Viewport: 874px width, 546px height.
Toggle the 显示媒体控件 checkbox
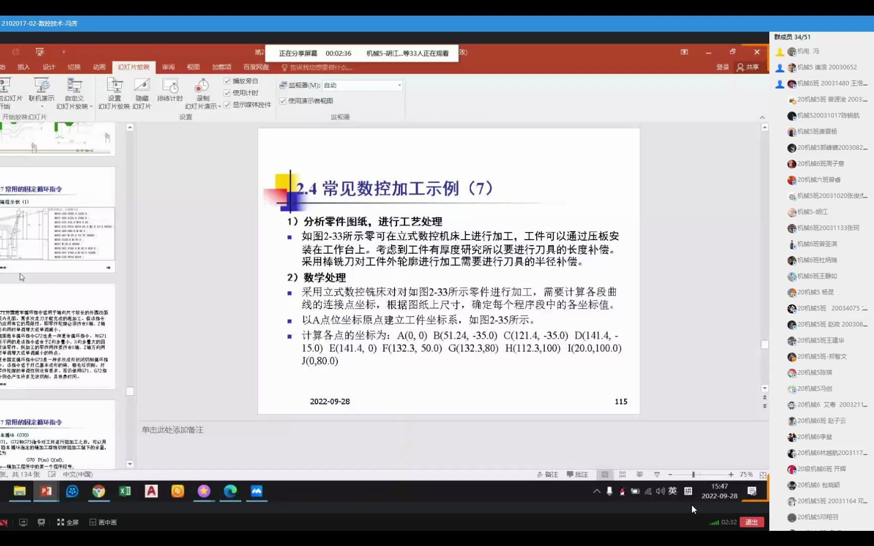[227, 105]
